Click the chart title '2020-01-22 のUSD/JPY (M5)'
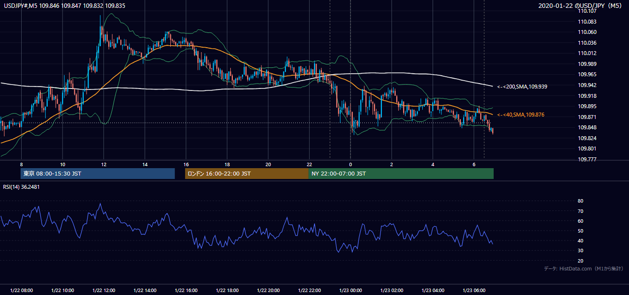Viewport: 629px width, 295px height. (x=581, y=6)
